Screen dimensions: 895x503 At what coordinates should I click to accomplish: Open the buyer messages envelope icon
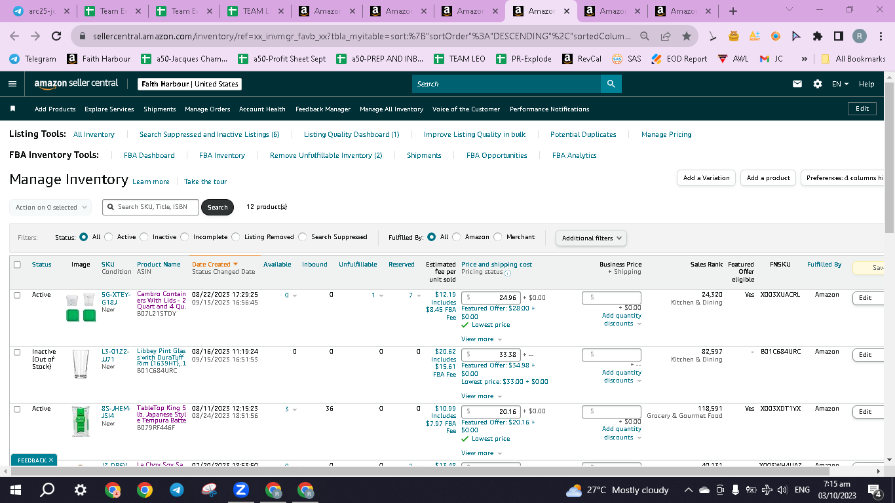797,84
